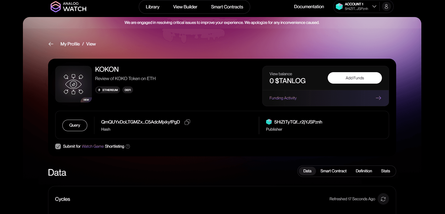Click the Shortlisting help question icon
Screen dimensions: 445x214
pyautogui.click(x=128, y=146)
